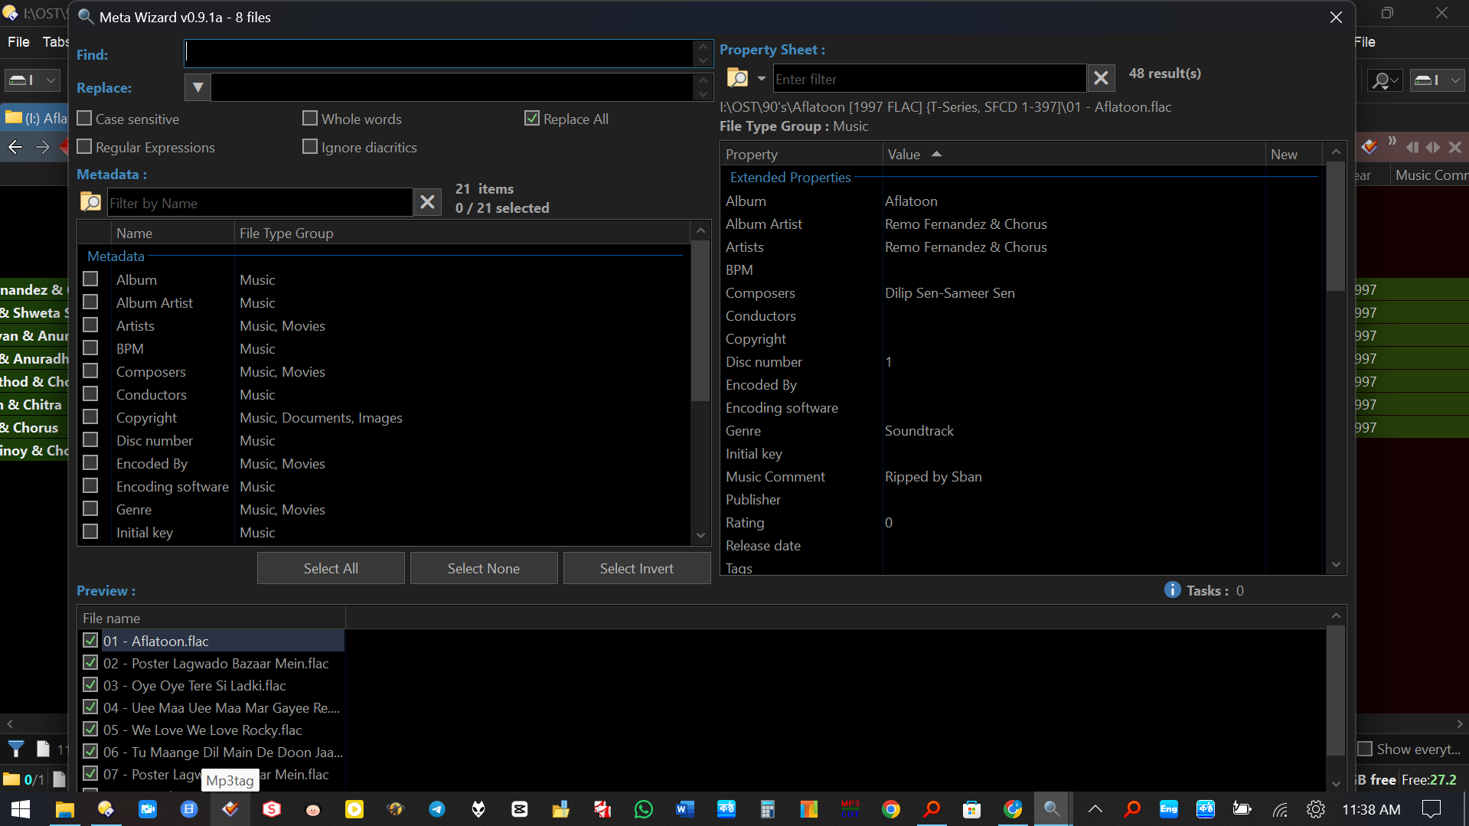This screenshot has width=1469, height=826.
Task: Enable the Whole words checkbox
Action: 310,118
